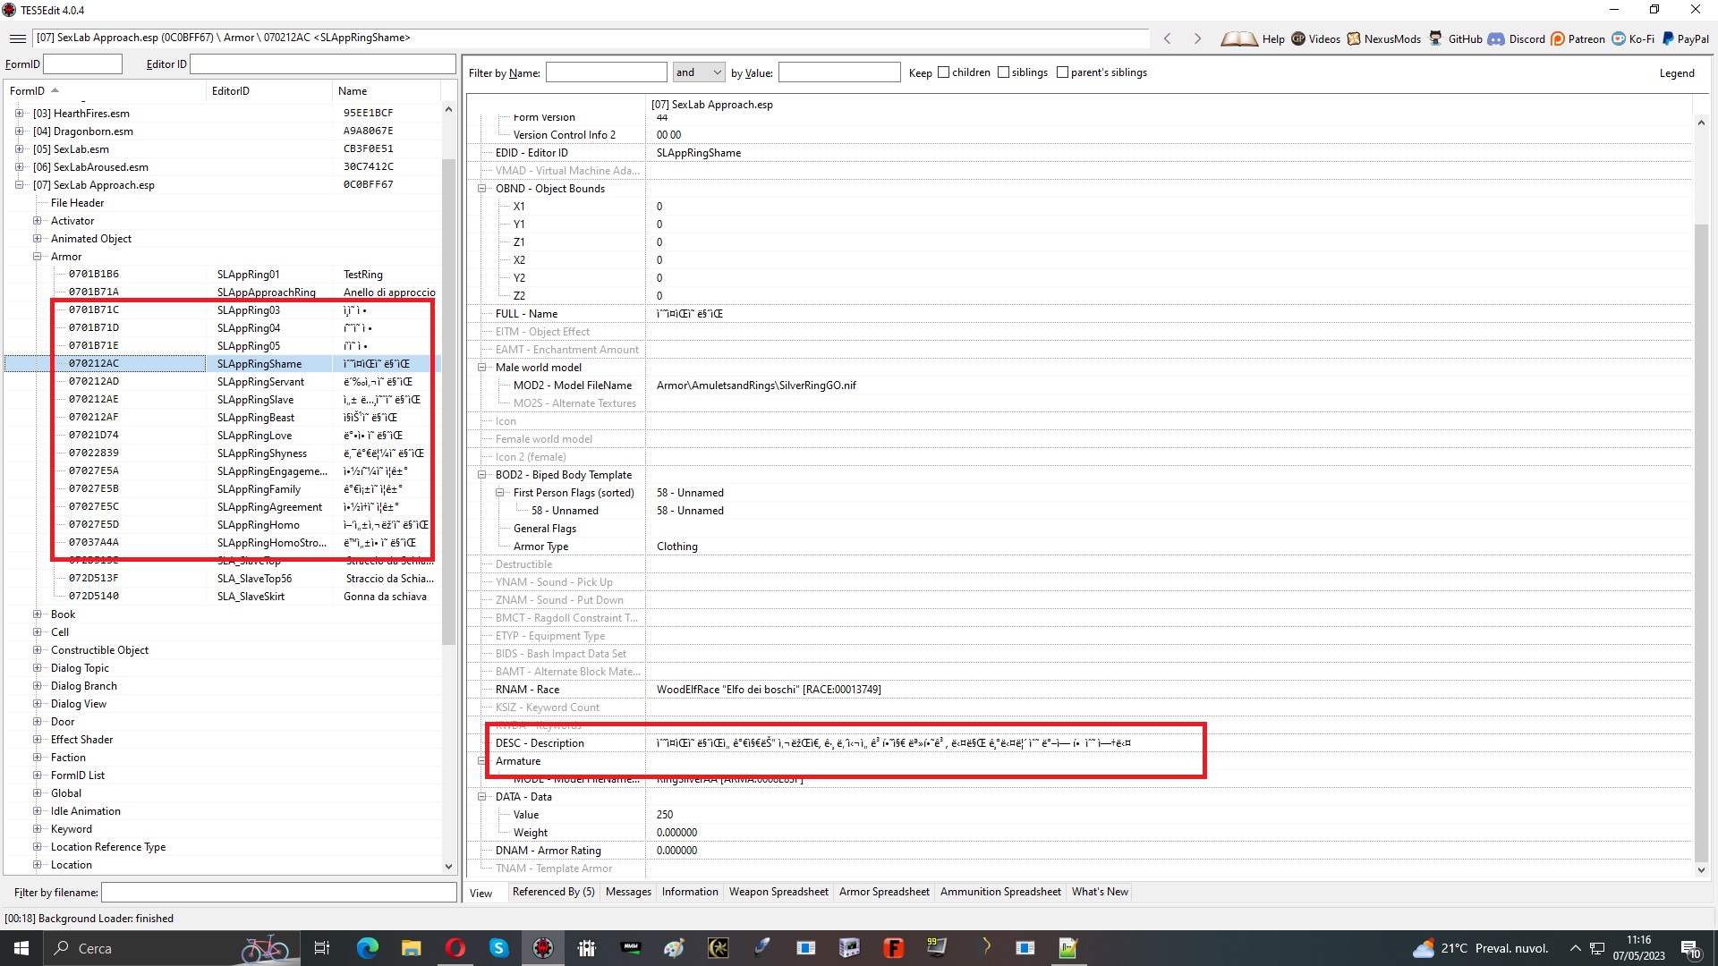The height and width of the screenshot is (966, 1718).
Task: Open the 'and' filter dropdown
Action: coord(699,72)
